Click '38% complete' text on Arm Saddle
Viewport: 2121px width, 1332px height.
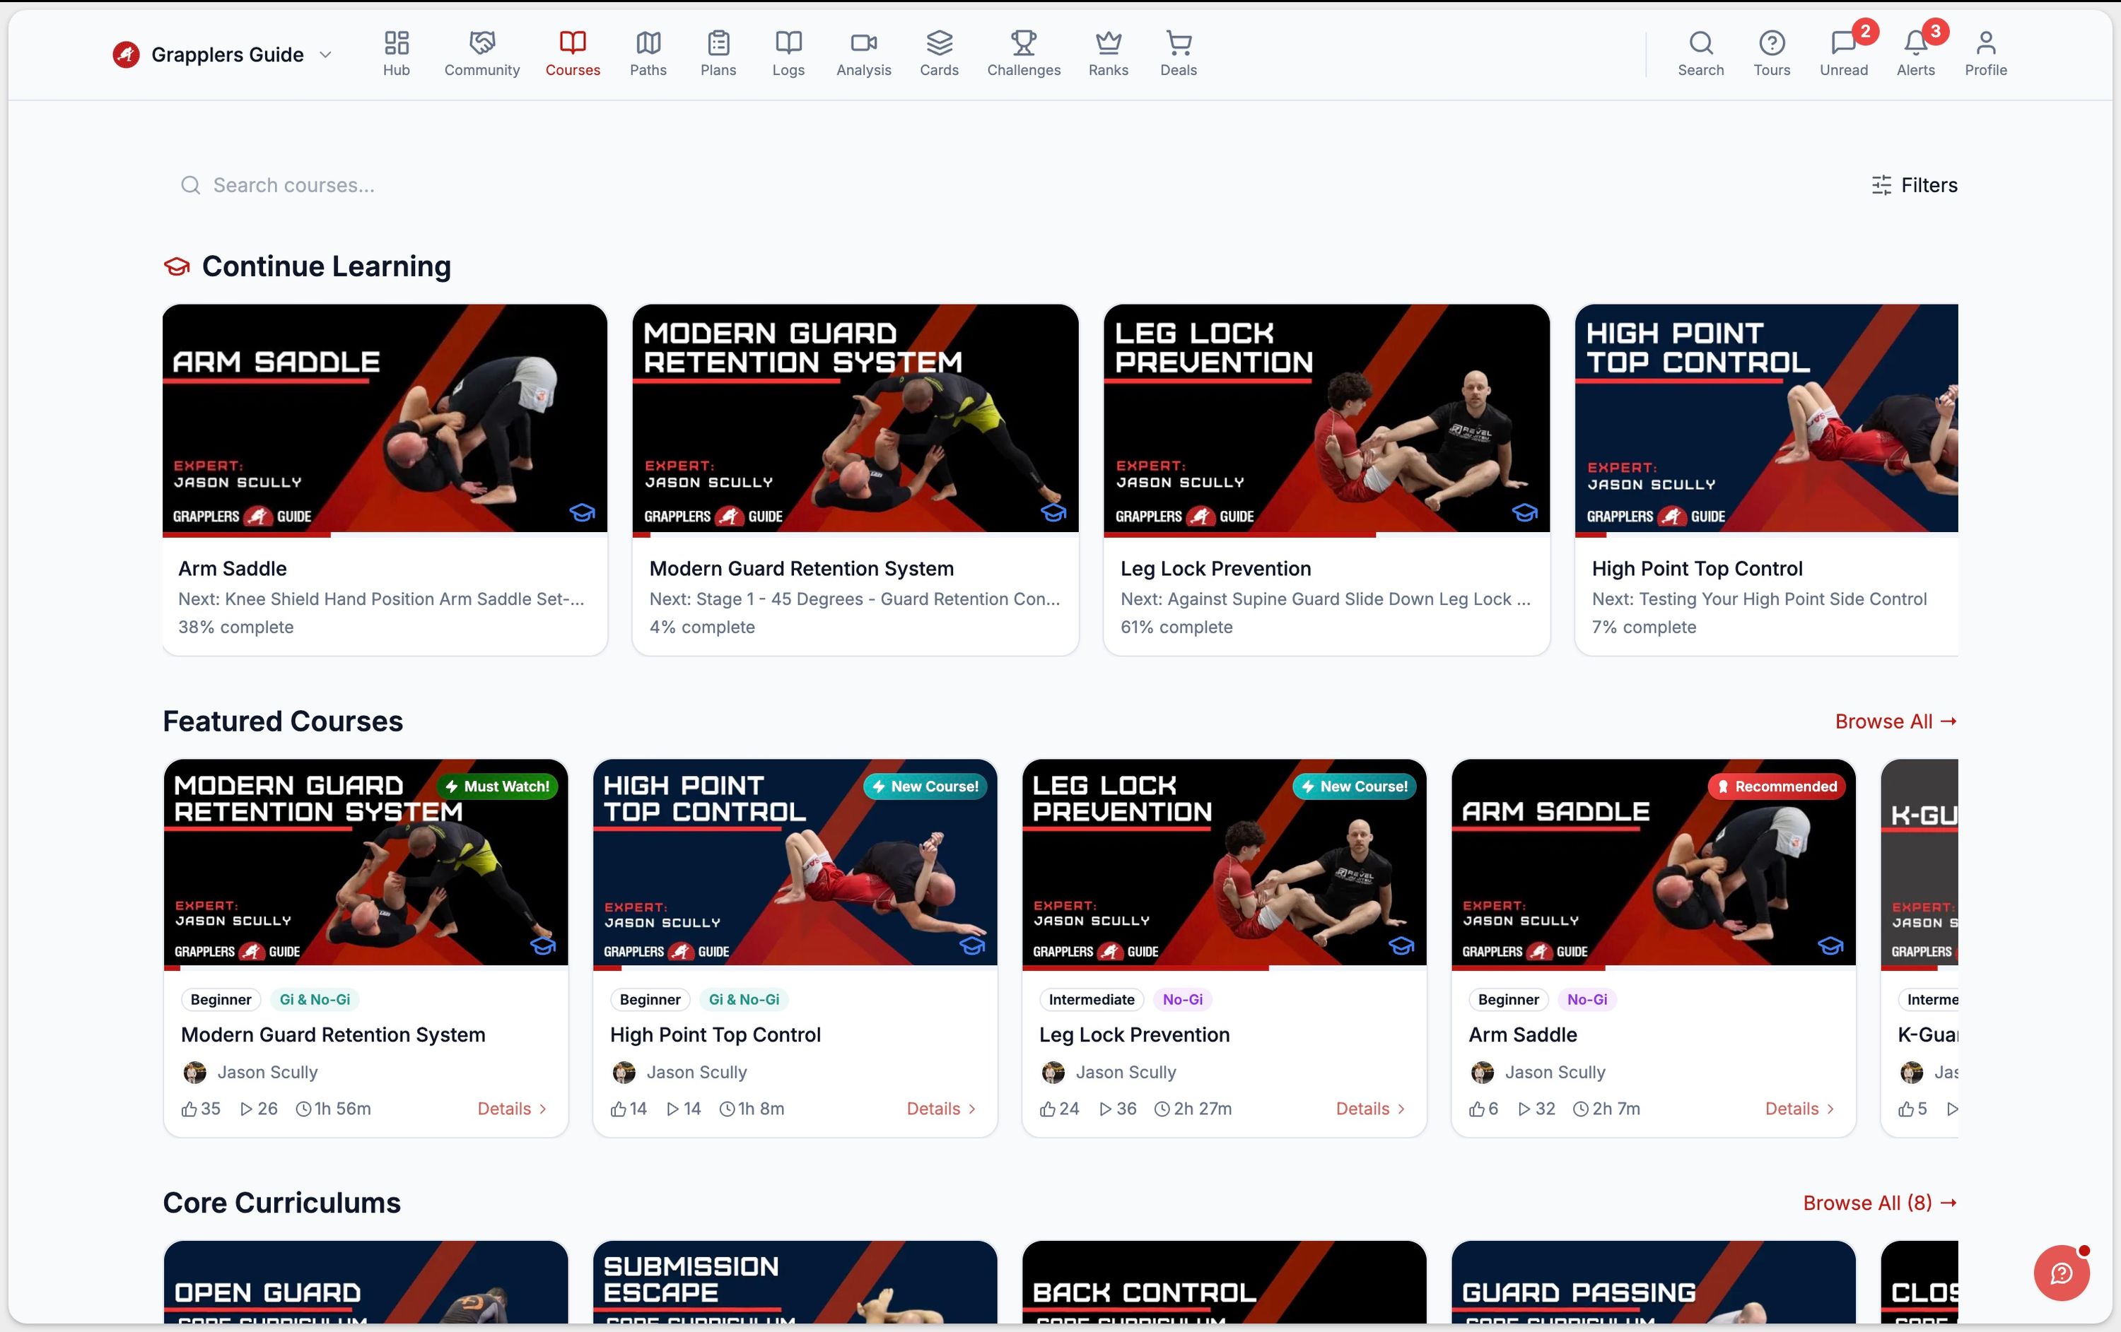pyautogui.click(x=236, y=627)
